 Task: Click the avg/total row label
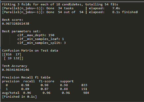coord(11,93)
